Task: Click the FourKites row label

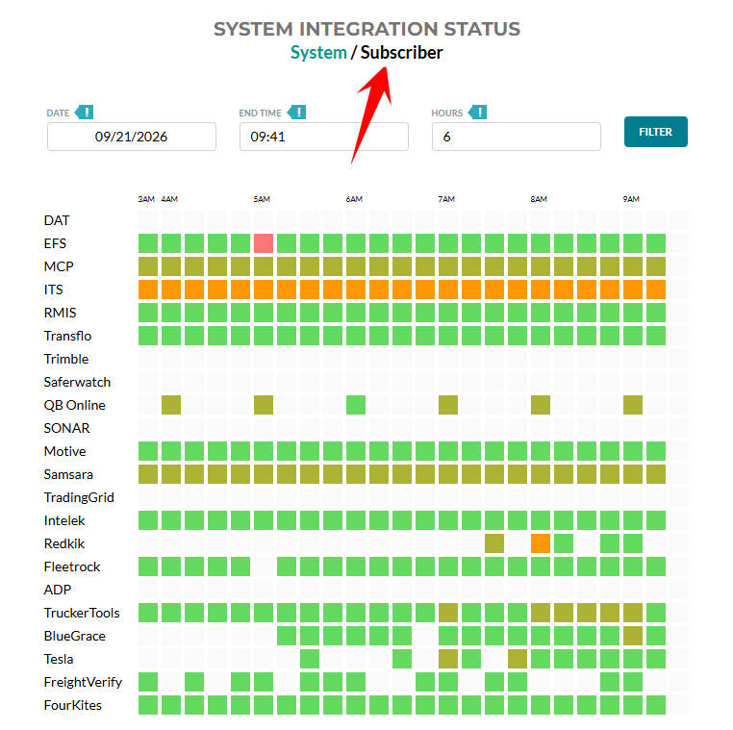Action: [73, 705]
